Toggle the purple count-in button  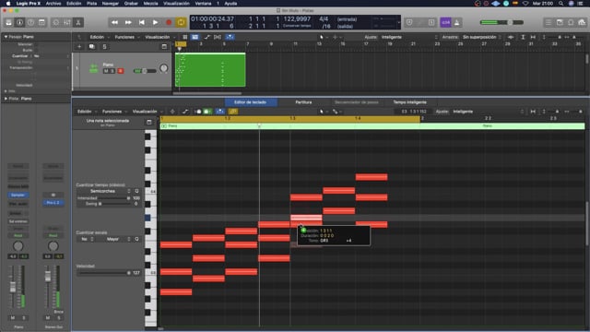coord(445,22)
